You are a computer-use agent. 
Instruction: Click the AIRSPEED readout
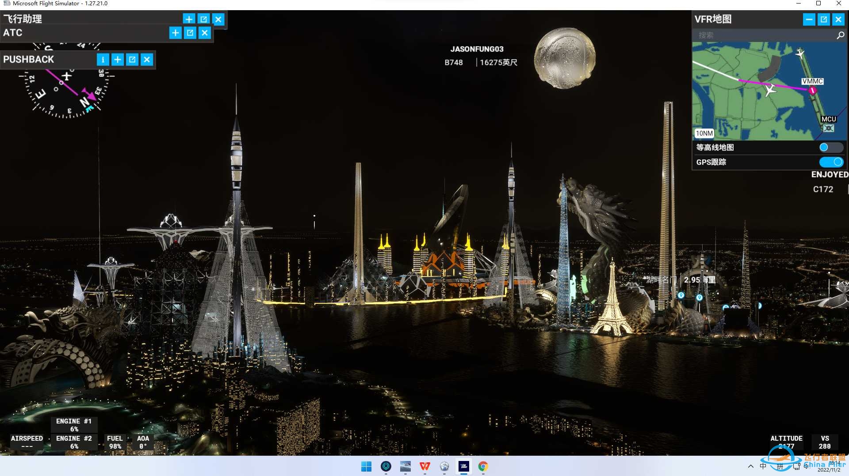click(x=27, y=442)
